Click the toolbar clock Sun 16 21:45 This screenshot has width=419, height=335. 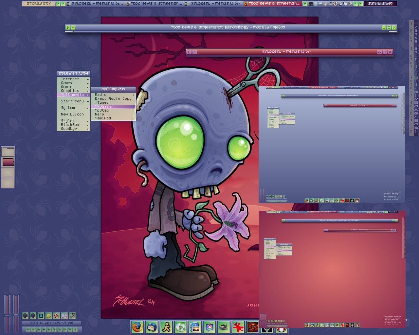pos(380,4)
